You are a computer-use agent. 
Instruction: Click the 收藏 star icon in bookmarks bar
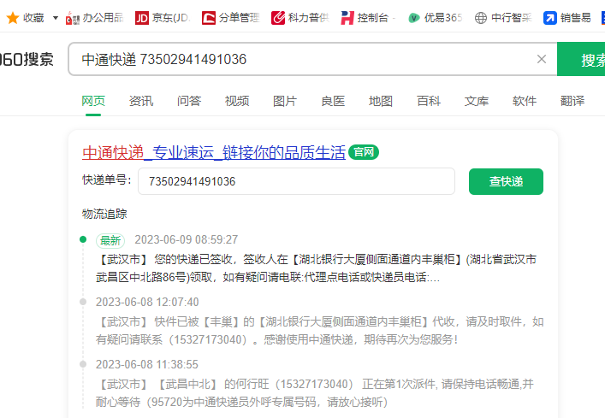12,17
